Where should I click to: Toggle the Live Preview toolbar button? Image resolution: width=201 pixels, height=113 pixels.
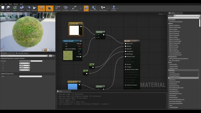(x=50, y=8)
